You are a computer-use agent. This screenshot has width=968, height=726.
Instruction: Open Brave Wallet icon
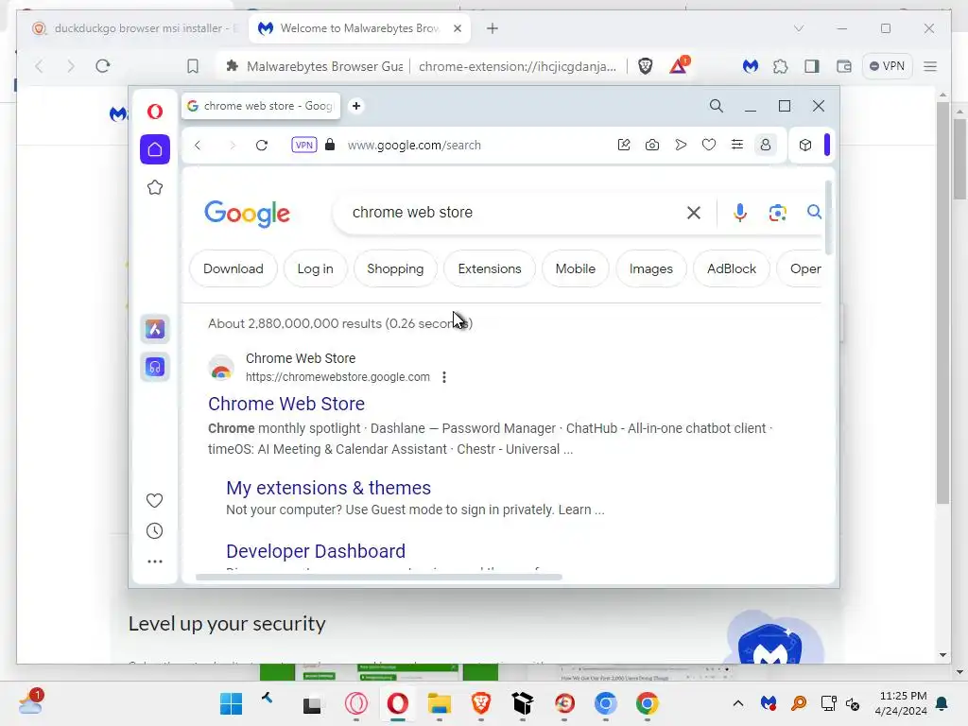tap(844, 66)
